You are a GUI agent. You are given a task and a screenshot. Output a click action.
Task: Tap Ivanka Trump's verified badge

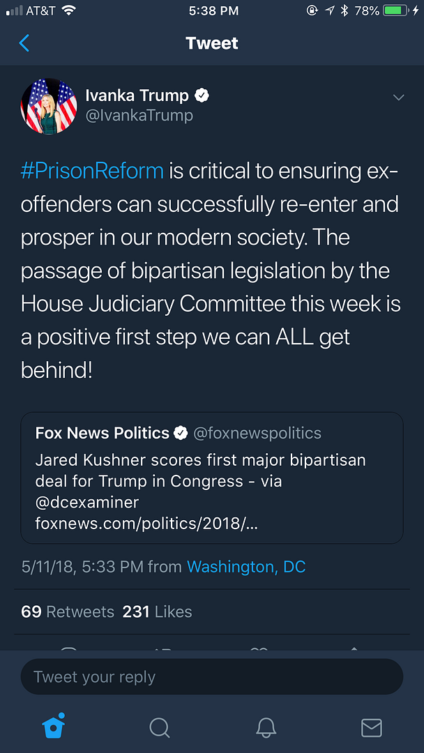(x=202, y=96)
